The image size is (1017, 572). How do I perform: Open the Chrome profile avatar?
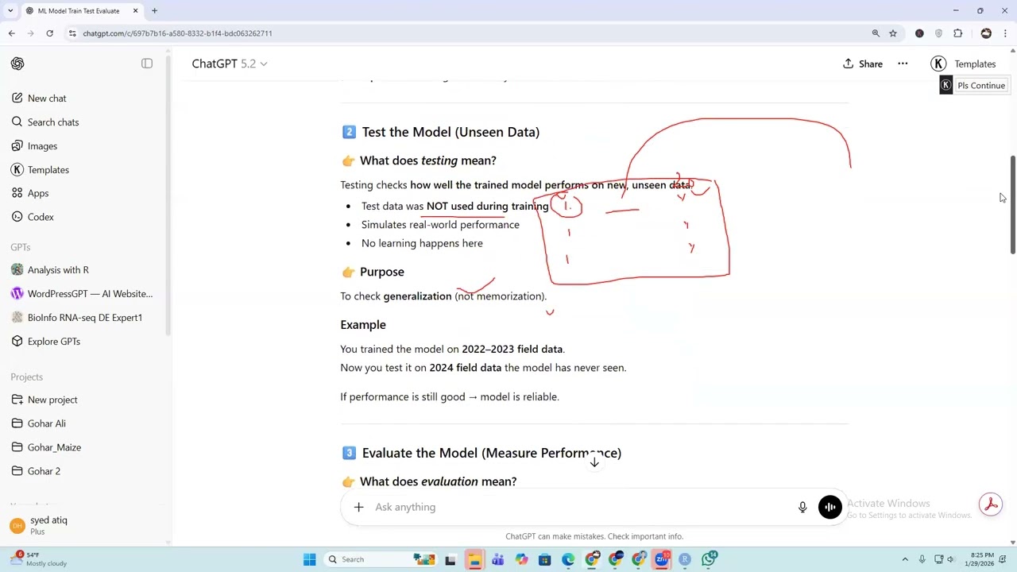(x=986, y=33)
